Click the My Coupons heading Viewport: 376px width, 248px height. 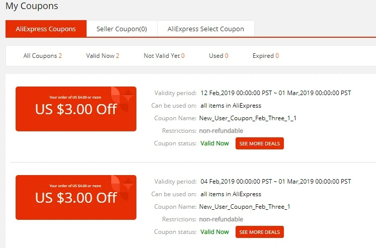[32, 6]
